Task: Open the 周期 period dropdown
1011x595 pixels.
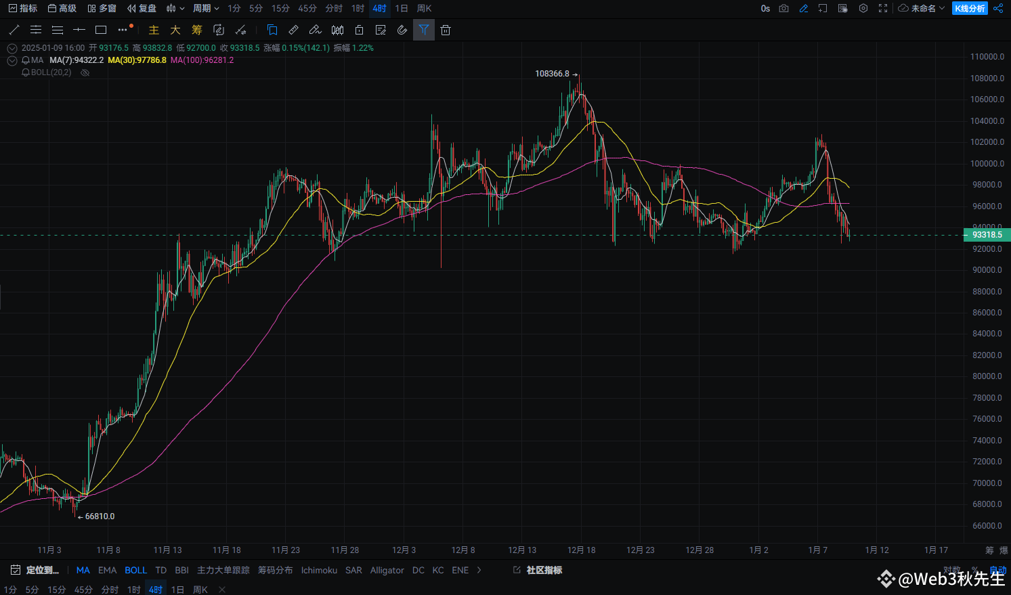Action: click(206, 9)
